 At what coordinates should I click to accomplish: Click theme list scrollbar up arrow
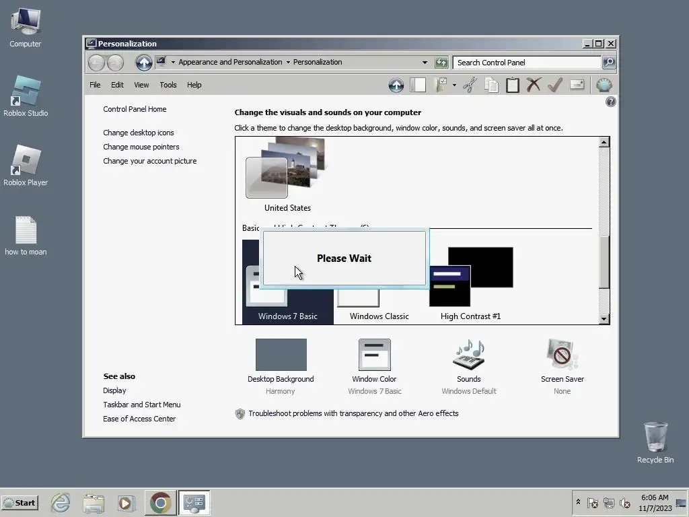604,142
